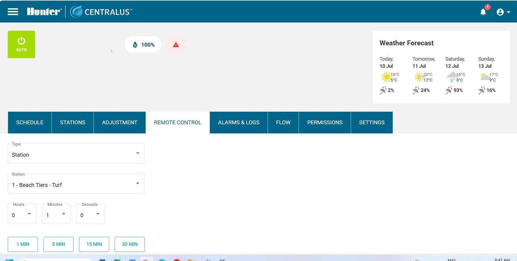Expand the Seconds dropdown

[x=91, y=214]
